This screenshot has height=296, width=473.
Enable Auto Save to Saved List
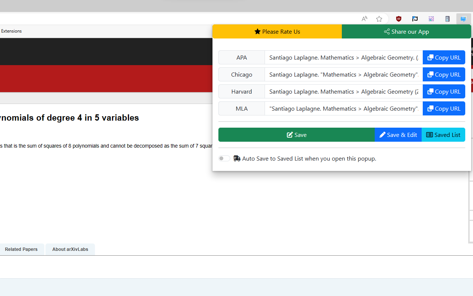pyautogui.click(x=224, y=158)
